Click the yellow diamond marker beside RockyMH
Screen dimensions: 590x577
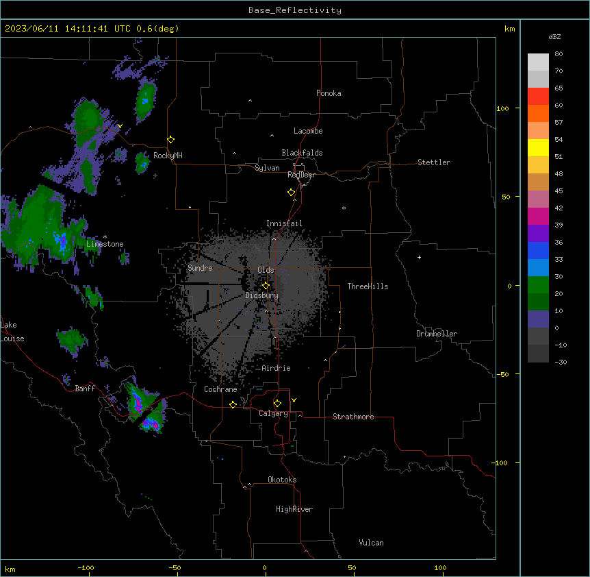pos(170,140)
